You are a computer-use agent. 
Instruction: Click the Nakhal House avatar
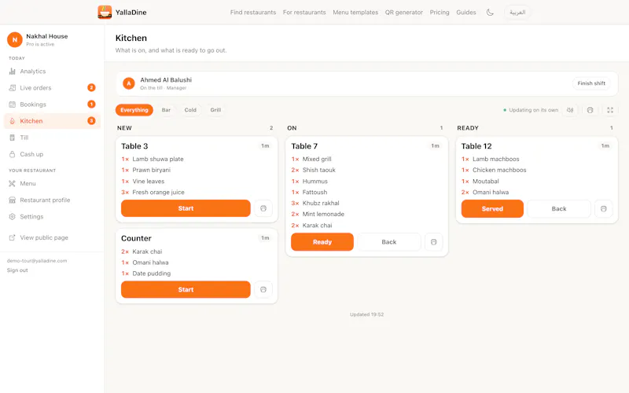point(15,40)
